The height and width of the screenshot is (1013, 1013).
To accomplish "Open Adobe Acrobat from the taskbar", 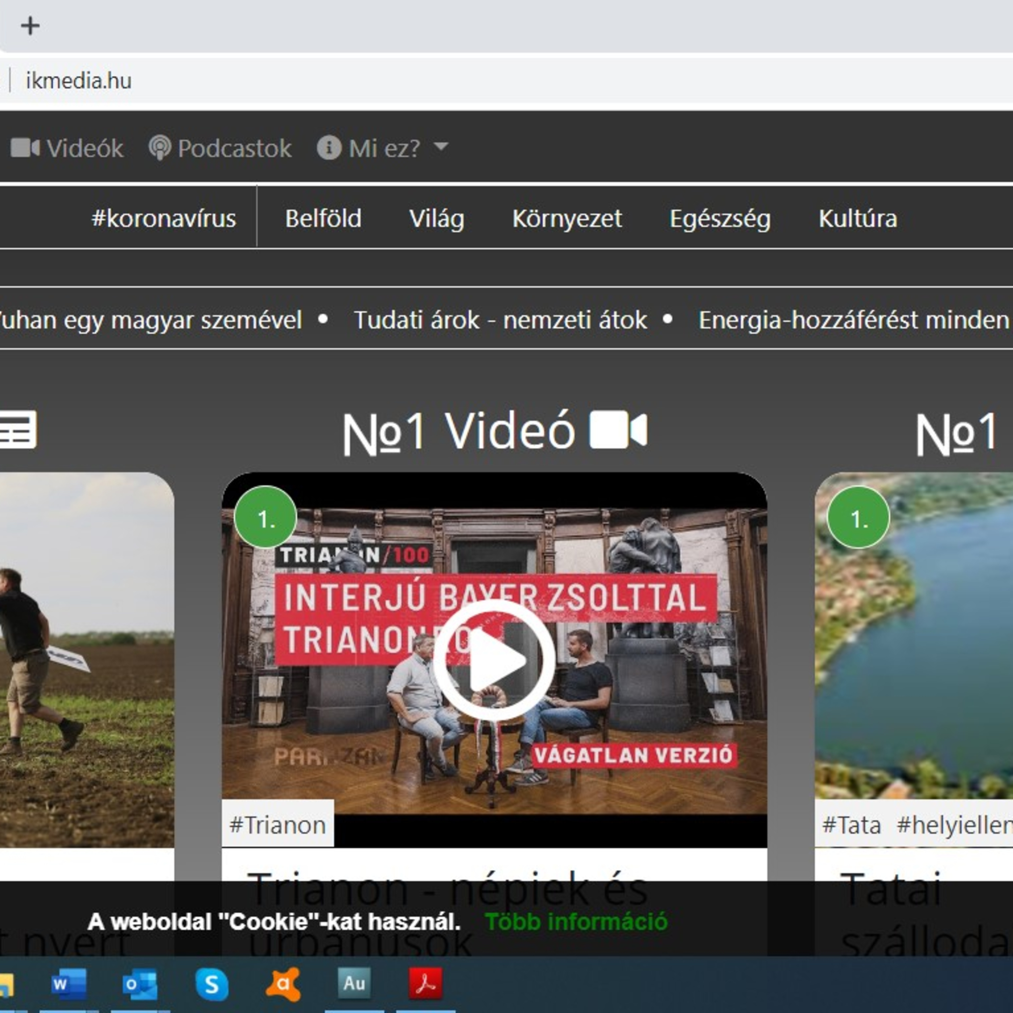I will [426, 983].
